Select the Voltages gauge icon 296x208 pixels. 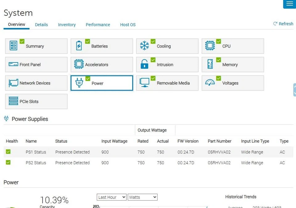click(210, 83)
